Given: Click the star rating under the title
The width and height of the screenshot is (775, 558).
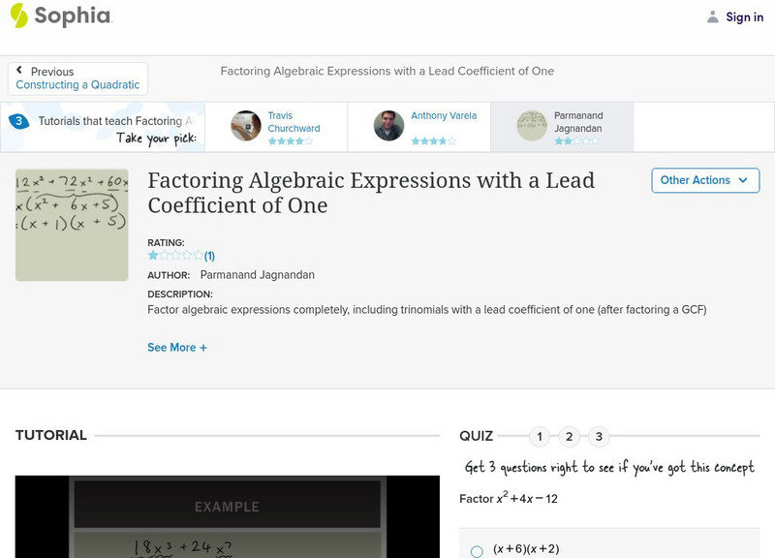Looking at the screenshot, I should pyautogui.click(x=175, y=256).
